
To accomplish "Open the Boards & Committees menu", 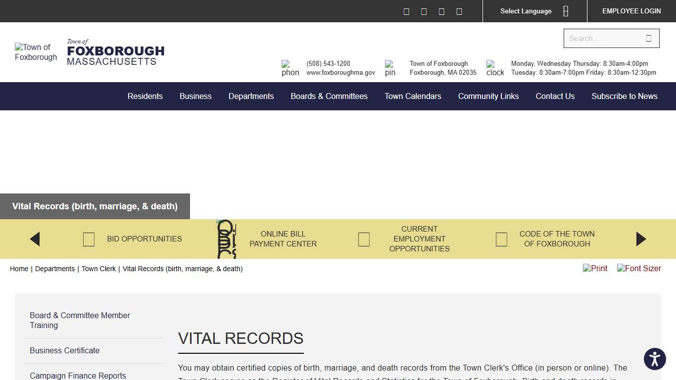I will (329, 96).
